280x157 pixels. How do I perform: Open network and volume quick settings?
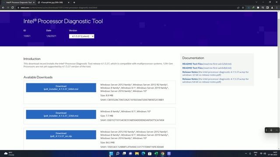click(x=263, y=154)
